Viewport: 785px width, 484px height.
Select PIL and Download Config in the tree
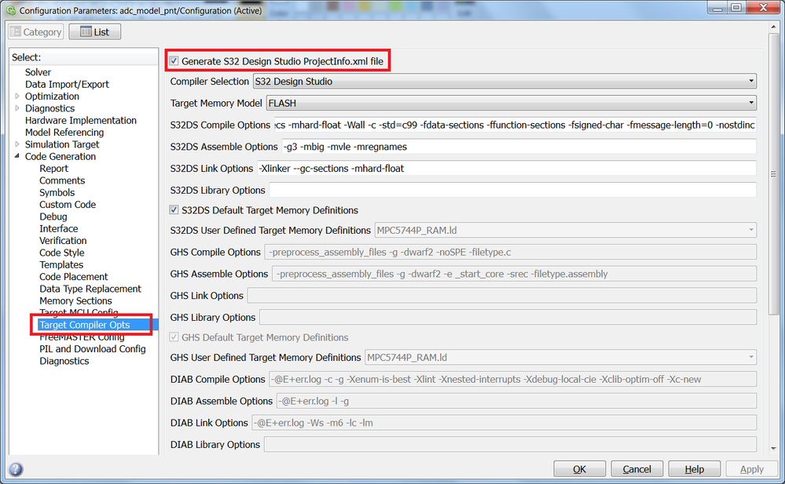point(93,348)
